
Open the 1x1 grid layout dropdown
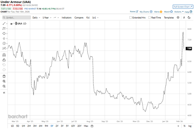(95, 18)
